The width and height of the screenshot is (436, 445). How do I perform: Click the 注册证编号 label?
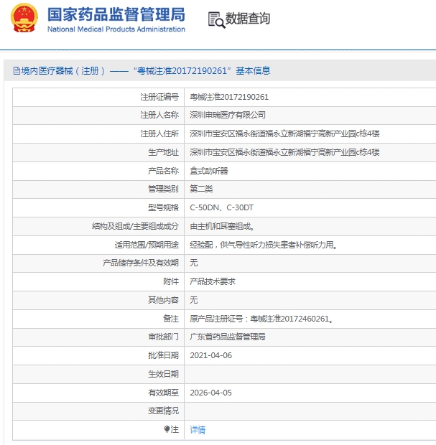[x=159, y=97]
